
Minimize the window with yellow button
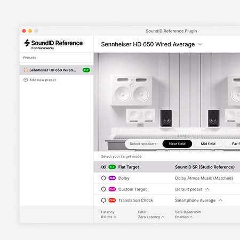(30, 31)
